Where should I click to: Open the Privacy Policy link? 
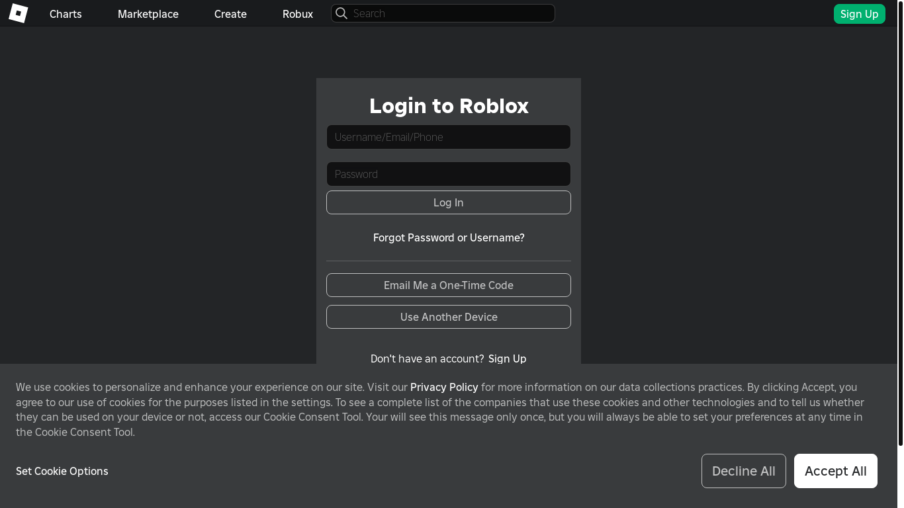point(444,387)
